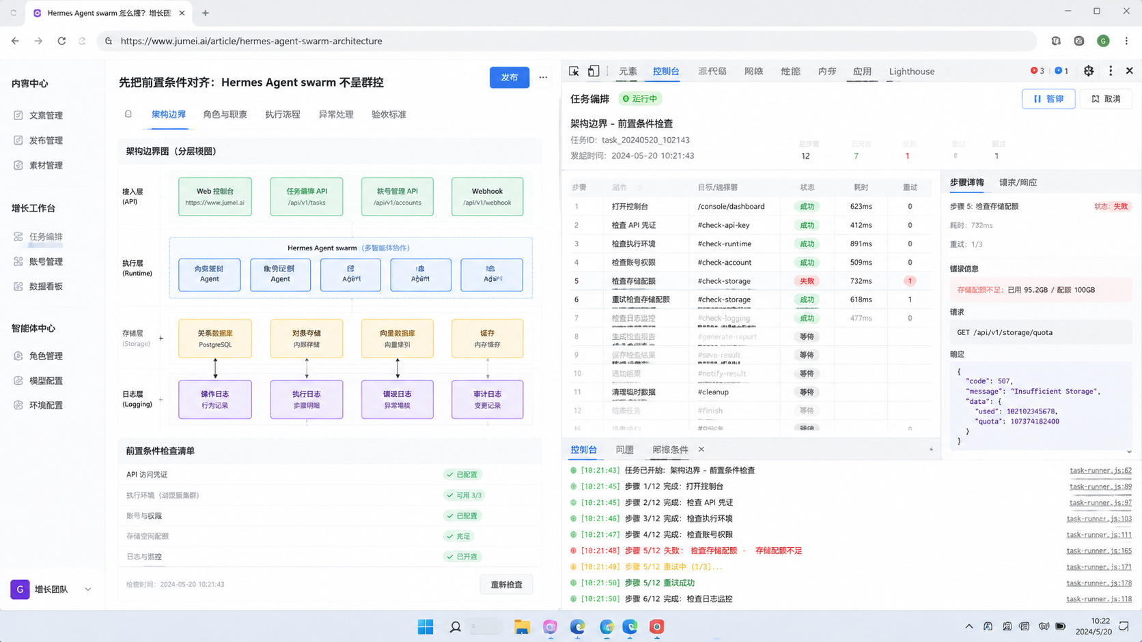This screenshot has width=1142, height=642.
Task: Click the red error count badge
Action: click(x=1037, y=71)
